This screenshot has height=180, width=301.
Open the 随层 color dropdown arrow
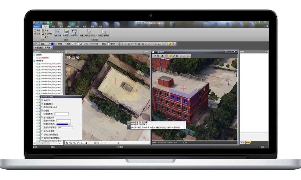coord(116,44)
